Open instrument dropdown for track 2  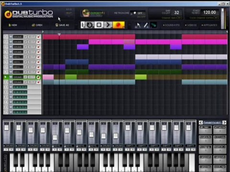pyautogui.click(x=11, y=42)
